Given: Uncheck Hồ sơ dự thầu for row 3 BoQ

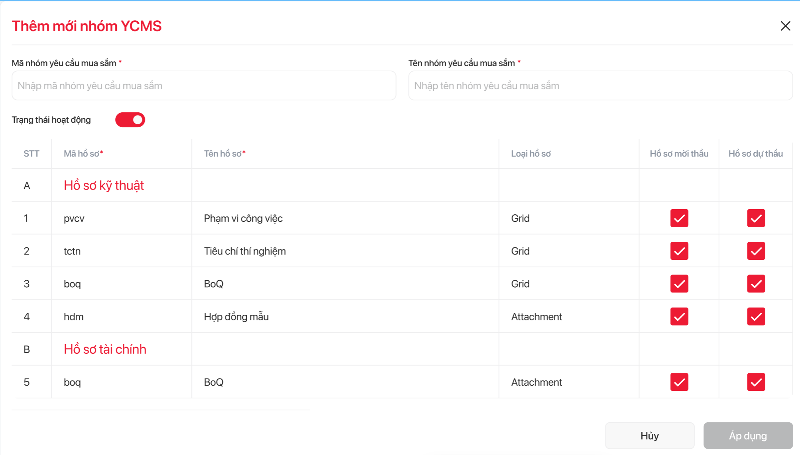Looking at the screenshot, I should [x=756, y=284].
